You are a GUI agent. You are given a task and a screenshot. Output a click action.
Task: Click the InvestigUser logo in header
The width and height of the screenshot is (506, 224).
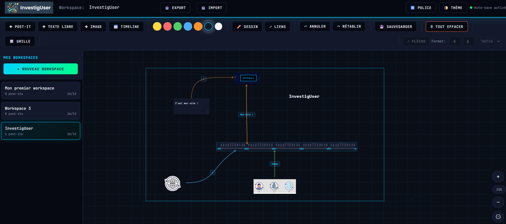tap(29, 8)
